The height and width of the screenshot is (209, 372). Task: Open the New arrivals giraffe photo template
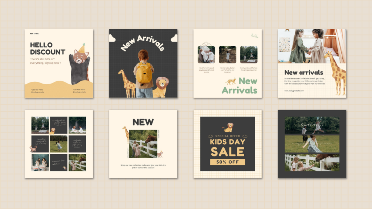click(312, 64)
